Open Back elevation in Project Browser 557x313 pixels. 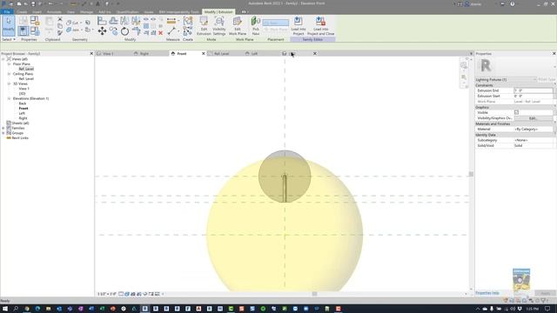[23, 103]
